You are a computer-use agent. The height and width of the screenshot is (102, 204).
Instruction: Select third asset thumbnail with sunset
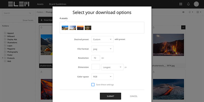coord(80,28)
